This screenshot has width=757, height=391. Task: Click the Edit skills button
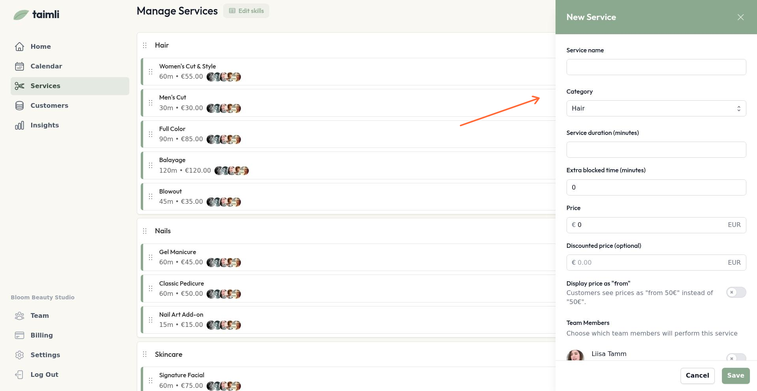click(246, 11)
